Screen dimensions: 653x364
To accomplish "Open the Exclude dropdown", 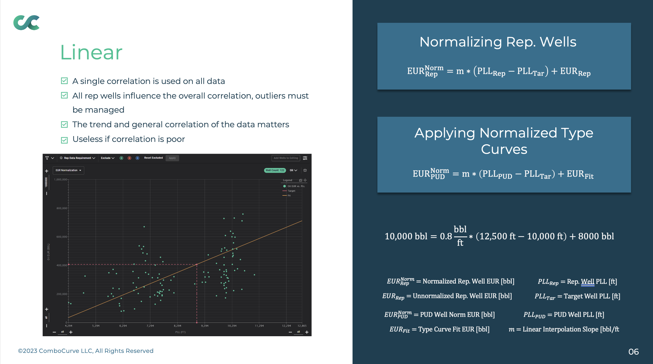I will [x=108, y=158].
